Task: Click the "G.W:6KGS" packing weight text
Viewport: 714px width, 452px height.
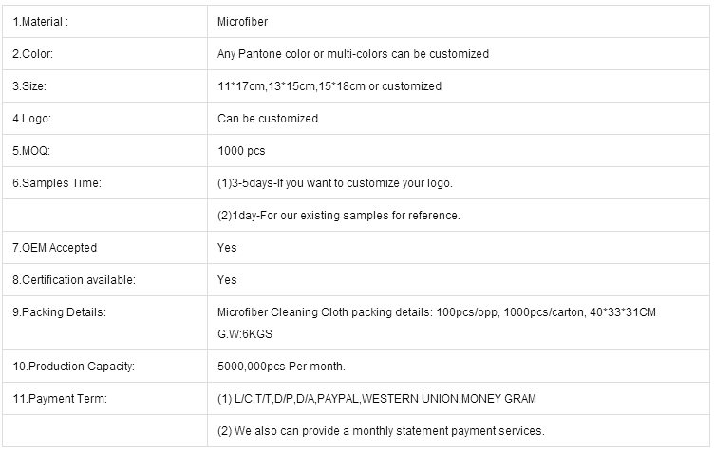Action: pyautogui.click(x=245, y=335)
